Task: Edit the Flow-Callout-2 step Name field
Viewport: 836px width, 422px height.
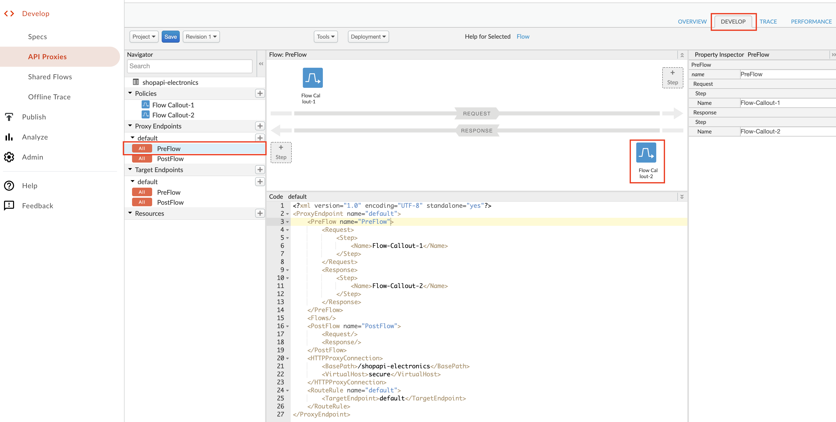Action: (788, 131)
